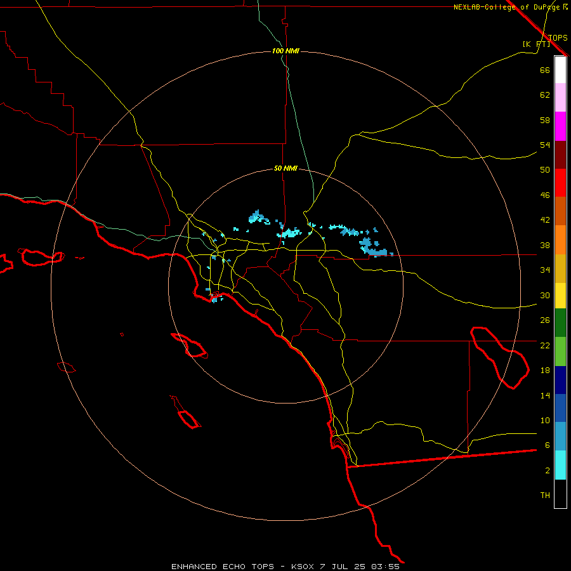Click the legend value 14

click(545, 395)
